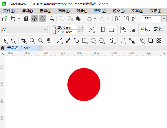
Task: Click the Import icon
Action: (x=118, y=19)
